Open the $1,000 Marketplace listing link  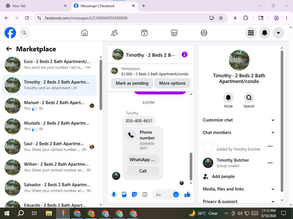tap(155, 74)
